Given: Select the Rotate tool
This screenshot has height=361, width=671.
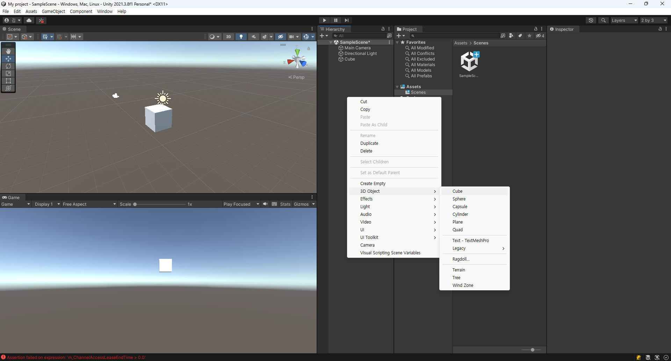Looking at the screenshot, I should [x=8, y=66].
